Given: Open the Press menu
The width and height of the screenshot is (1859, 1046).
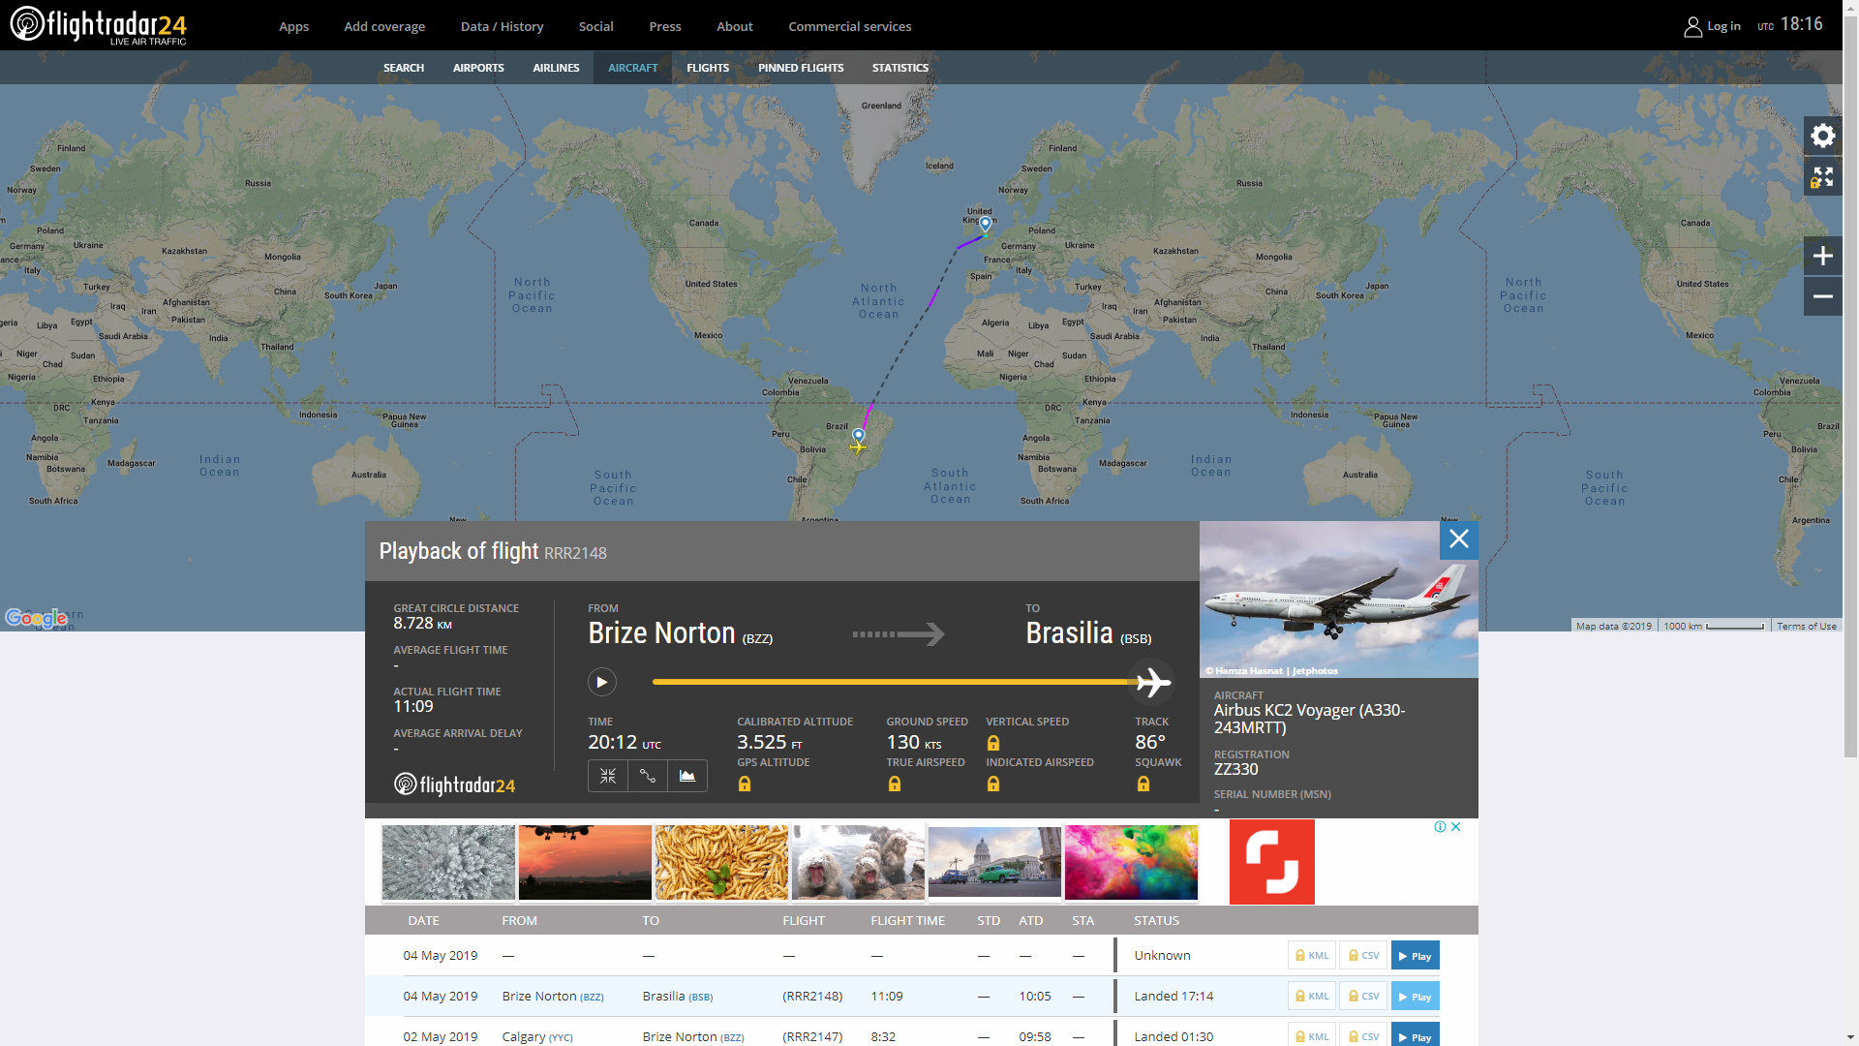Looking at the screenshot, I should pos(665,26).
